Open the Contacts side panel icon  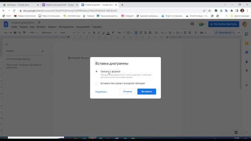tap(247, 61)
